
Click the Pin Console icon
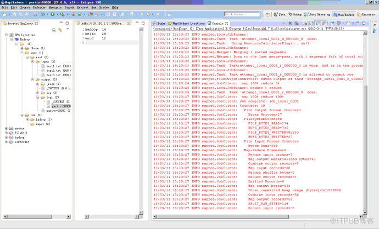pos(332,23)
